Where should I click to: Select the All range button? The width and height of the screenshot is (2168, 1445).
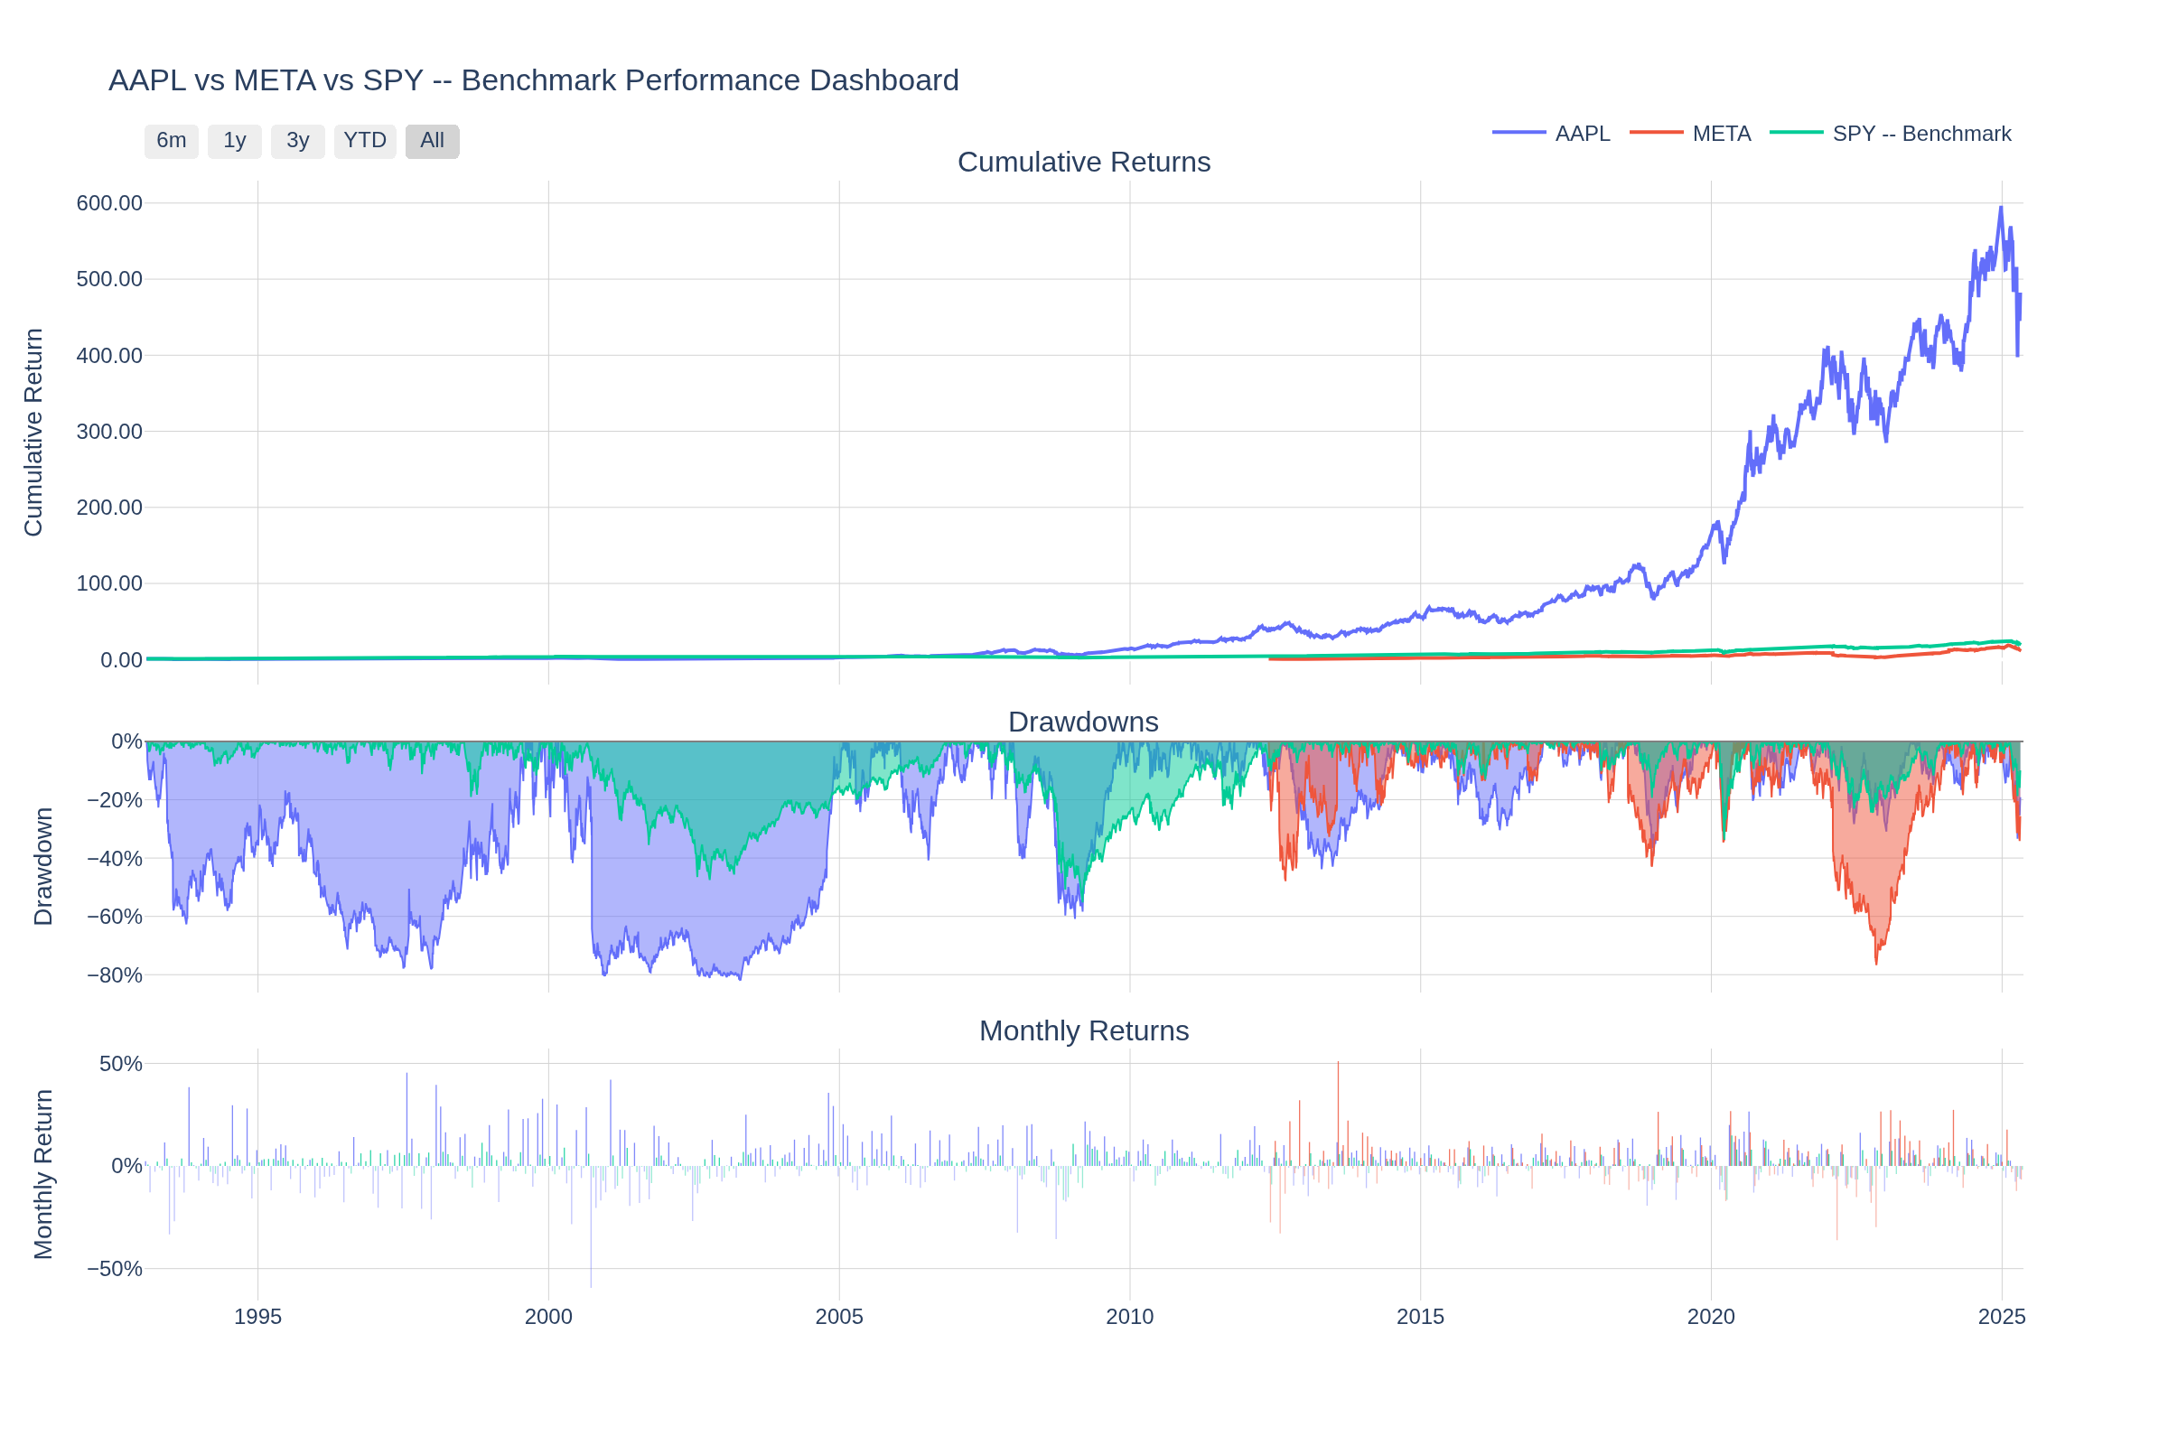tap(432, 141)
